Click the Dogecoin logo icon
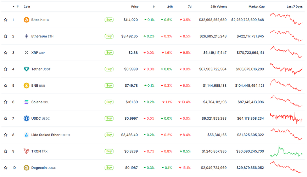The image size is (307, 177). click(26, 168)
